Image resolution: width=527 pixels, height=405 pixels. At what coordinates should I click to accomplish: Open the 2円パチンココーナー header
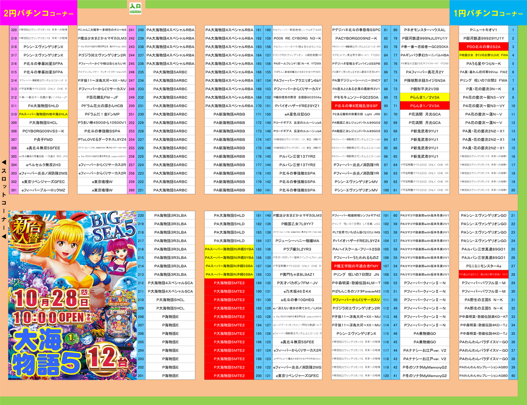tap(38, 13)
